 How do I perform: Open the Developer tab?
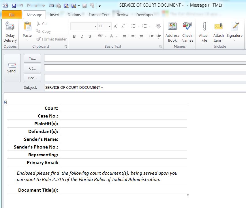pyautogui.click(x=145, y=15)
